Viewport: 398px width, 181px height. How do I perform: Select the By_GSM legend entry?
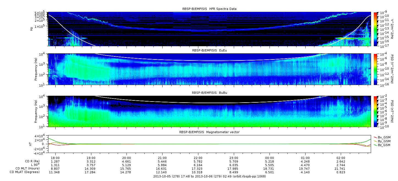[384, 141]
